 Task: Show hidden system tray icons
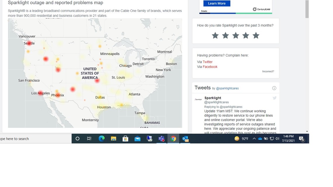tap(254, 139)
